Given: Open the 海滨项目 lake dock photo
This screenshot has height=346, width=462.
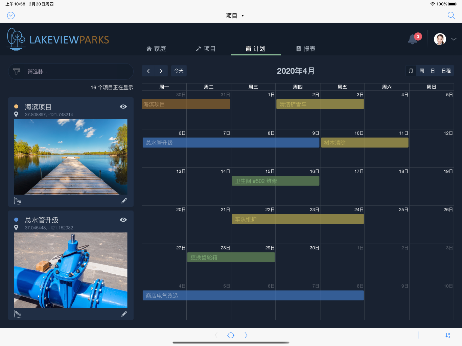Looking at the screenshot, I should pyautogui.click(x=71, y=157).
